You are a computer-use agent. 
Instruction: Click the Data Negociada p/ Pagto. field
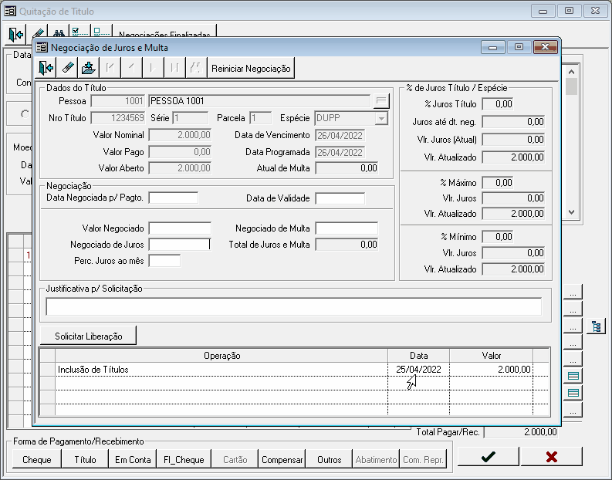click(173, 198)
